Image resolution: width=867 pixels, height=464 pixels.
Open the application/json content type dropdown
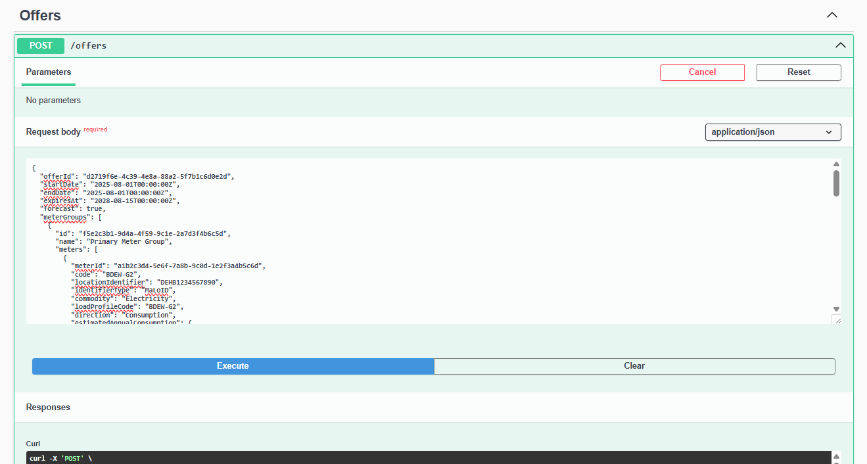772,132
